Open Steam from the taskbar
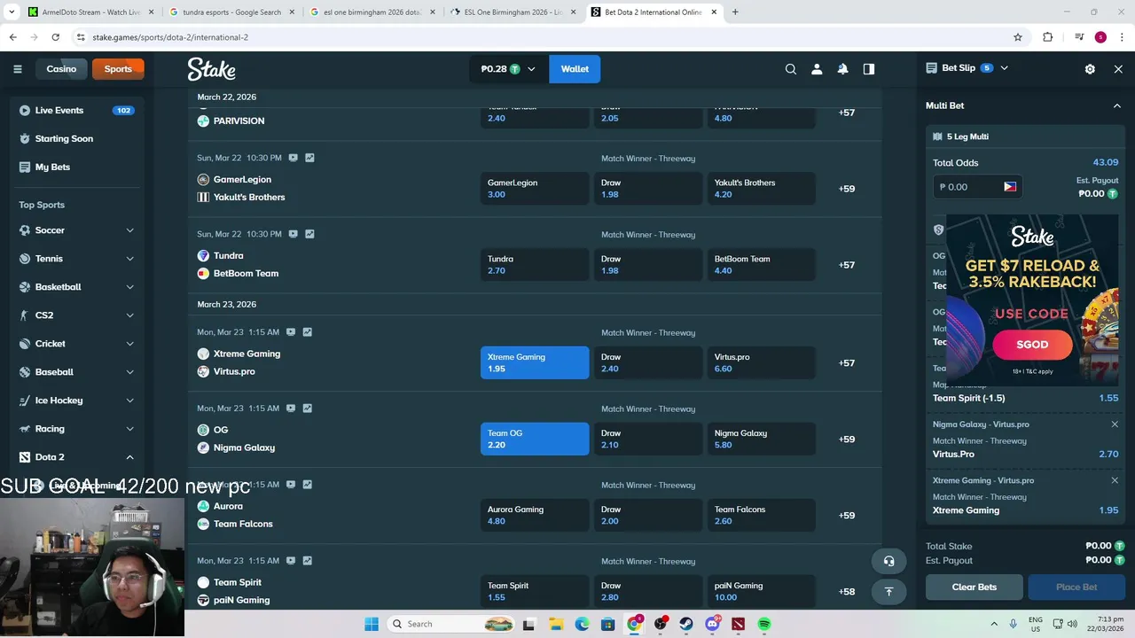This screenshot has width=1135, height=638. click(x=686, y=624)
